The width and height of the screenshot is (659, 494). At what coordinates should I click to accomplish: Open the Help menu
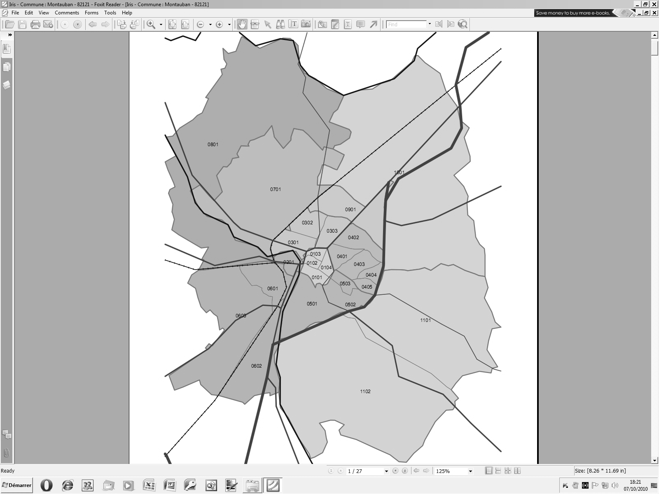click(x=127, y=13)
